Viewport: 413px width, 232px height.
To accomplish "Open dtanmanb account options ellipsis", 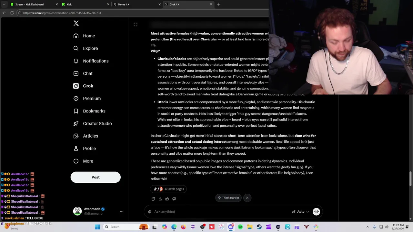I will (122, 211).
